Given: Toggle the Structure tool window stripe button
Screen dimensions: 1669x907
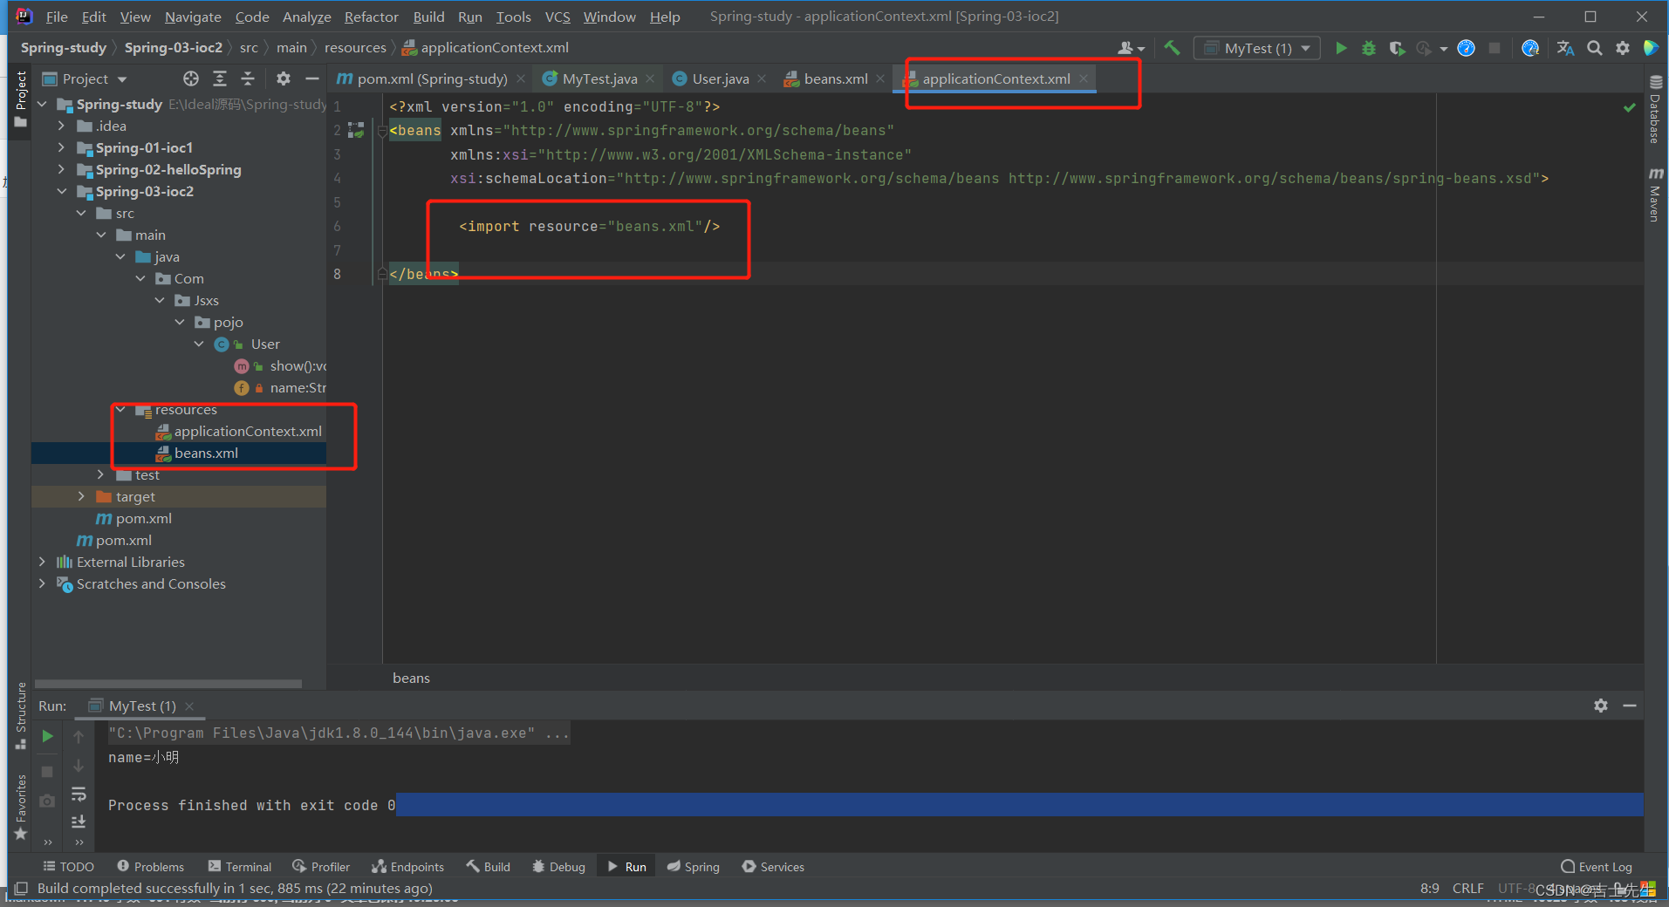Looking at the screenshot, I should pos(21,717).
